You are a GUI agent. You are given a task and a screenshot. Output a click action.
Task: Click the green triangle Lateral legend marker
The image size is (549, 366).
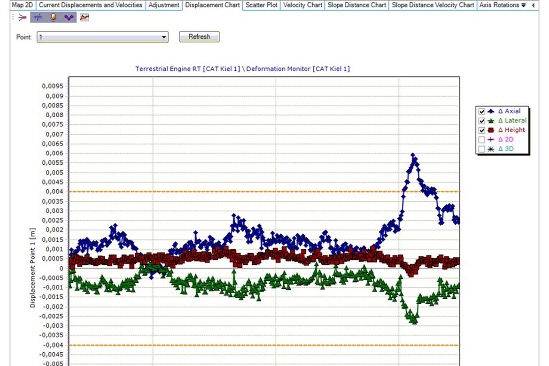pos(491,121)
